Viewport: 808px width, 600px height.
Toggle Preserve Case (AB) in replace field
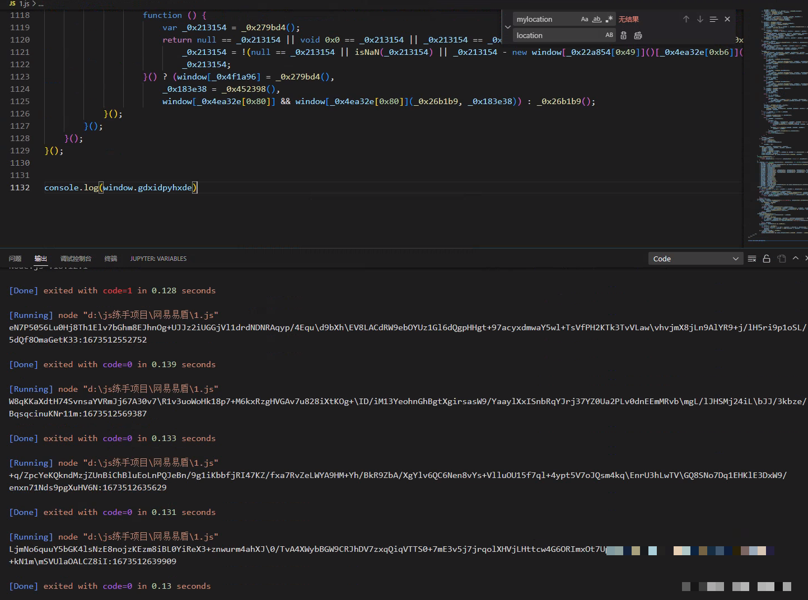(x=609, y=35)
